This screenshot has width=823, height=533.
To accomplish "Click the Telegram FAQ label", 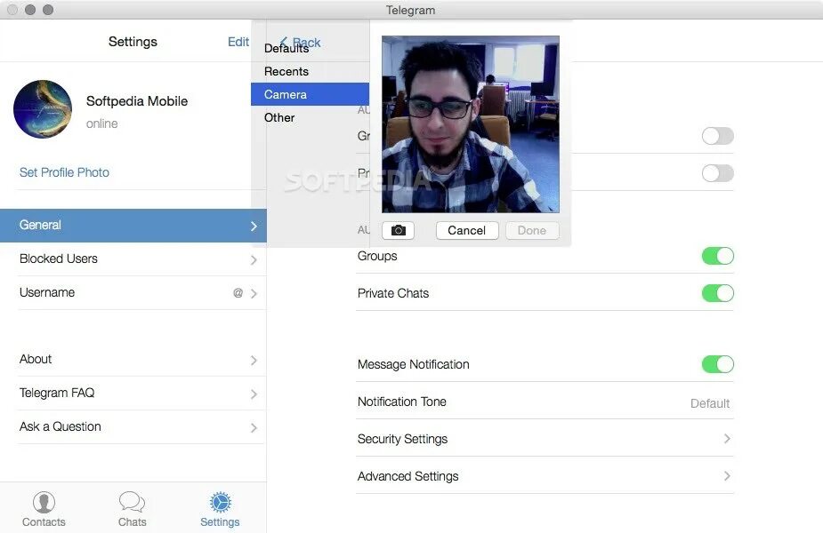I will pos(57,393).
